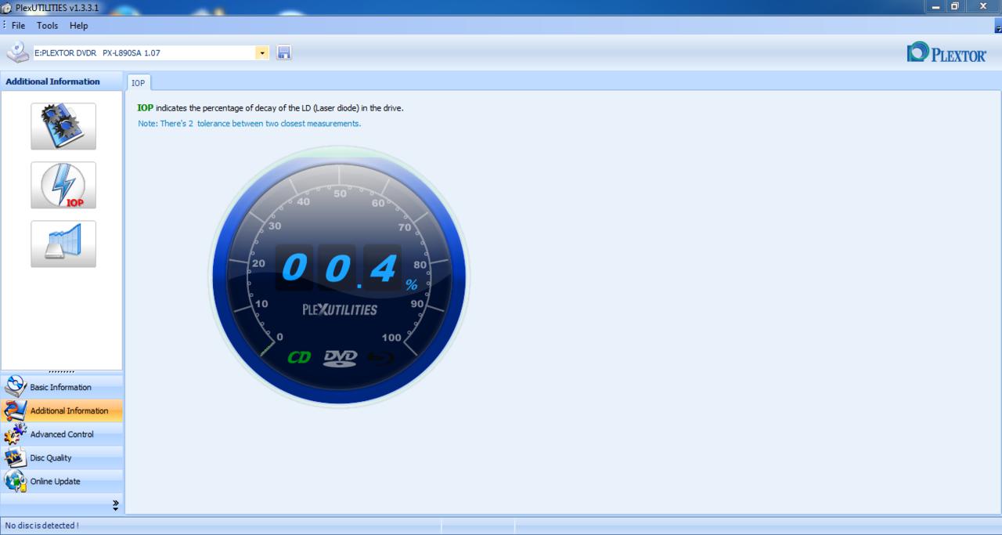Image resolution: width=1002 pixels, height=535 pixels.
Task: Open the Online Update section
Action: point(62,481)
